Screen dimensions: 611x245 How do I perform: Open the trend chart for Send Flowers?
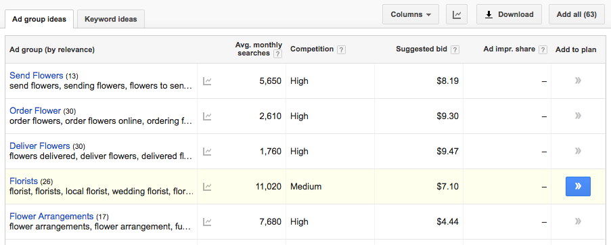coord(207,81)
